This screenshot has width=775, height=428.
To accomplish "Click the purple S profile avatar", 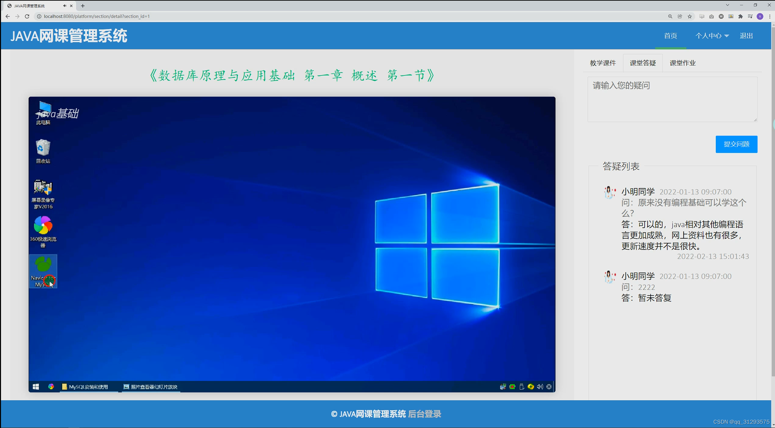I will [760, 16].
